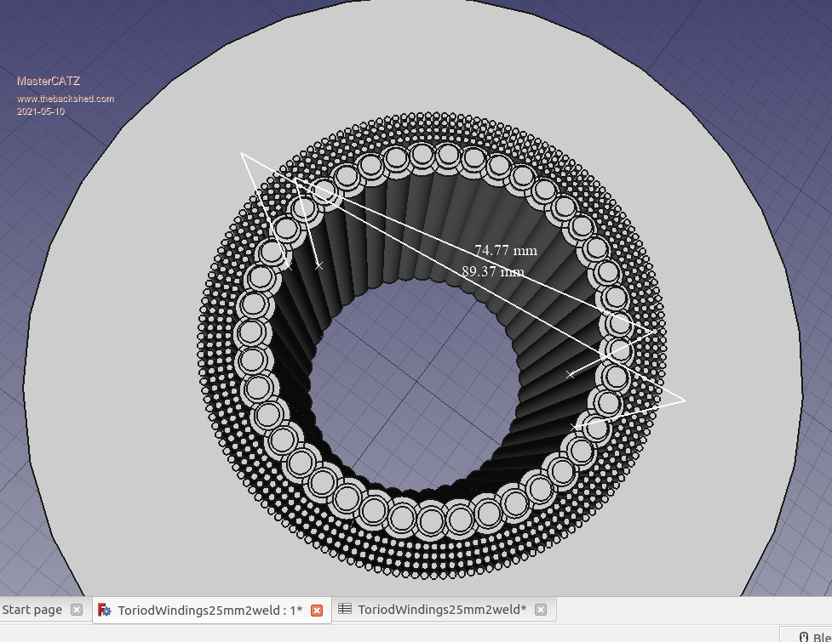The image size is (832, 642).
Task: Click the measurement line's rightmost triangle tip
Action: (684, 400)
